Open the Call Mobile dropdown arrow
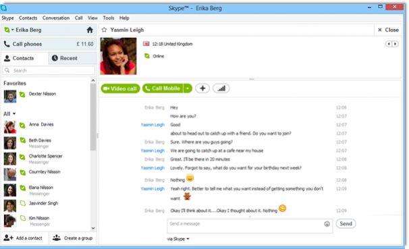Viewport: 409px width, 249px height. click(188, 88)
